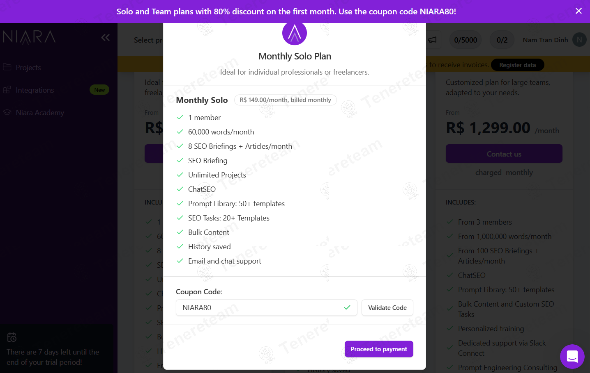Go to Integrations menu item
This screenshot has width=590, height=373.
pos(35,90)
